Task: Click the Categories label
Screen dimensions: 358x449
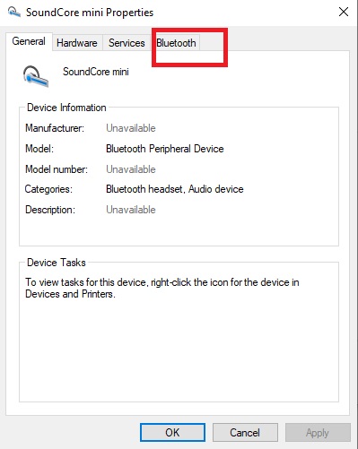Action: click(48, 189)
